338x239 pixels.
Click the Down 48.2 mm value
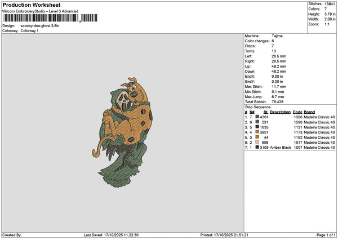point(279,72)
